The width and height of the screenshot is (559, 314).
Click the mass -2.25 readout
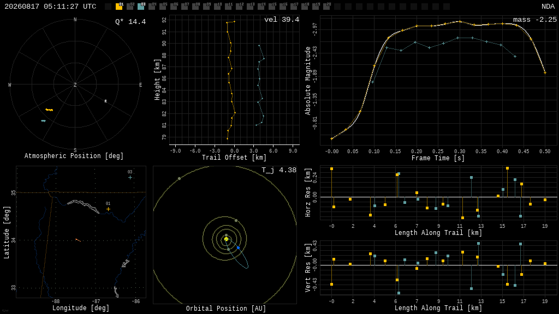point(535,20)
